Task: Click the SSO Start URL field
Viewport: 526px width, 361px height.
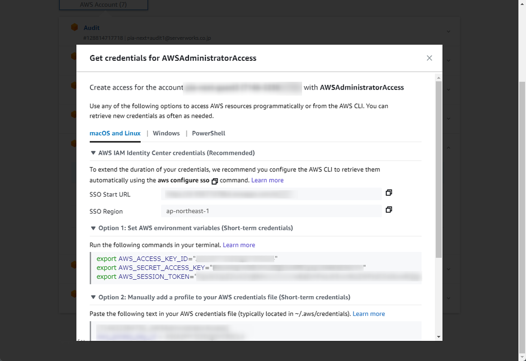Action: tap(271, 194)
